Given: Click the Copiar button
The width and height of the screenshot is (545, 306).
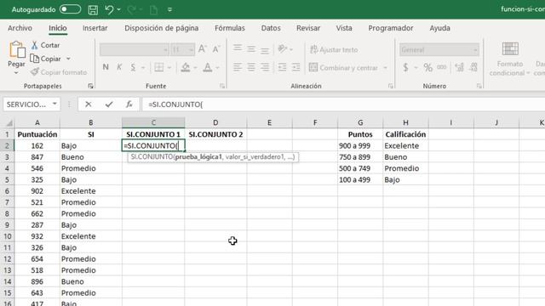Looking at the screenshot, I should tap(45, 59).
